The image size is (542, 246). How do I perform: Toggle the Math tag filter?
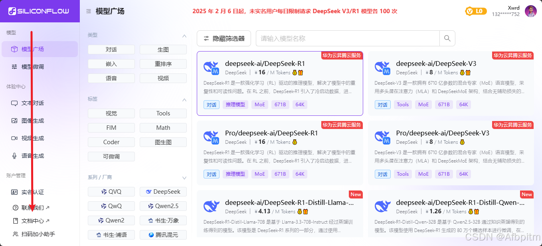click(163, 128)
